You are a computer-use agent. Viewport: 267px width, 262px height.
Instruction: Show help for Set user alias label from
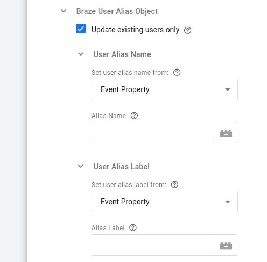pyautogui.click(x=174, y=184)
